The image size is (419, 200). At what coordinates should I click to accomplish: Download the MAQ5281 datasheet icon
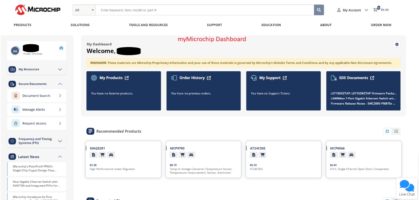point(93,155)
